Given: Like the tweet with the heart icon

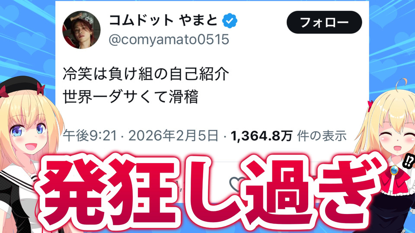Looking at the screenshot, I should click(x=237, y=183).
